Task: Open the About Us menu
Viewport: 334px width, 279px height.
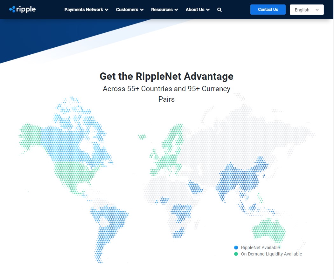Action: 195,10
